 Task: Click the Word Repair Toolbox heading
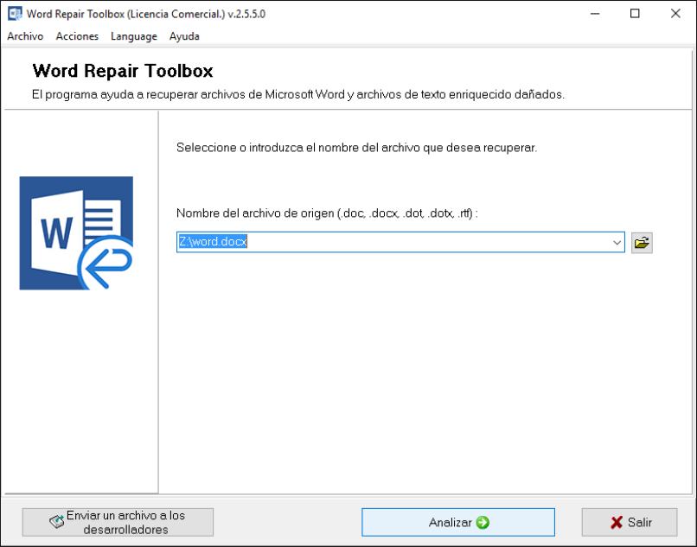(x=125, y=71)
